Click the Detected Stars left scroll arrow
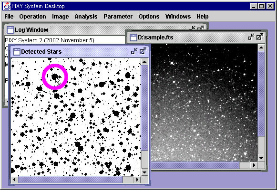Image resolution: width=277 pixels, height=190 pixels. (x=14, y=180)
